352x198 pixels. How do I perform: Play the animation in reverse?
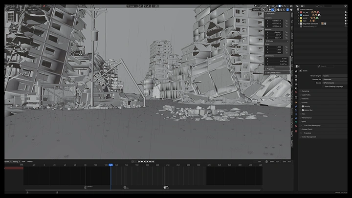pos(145,162)
